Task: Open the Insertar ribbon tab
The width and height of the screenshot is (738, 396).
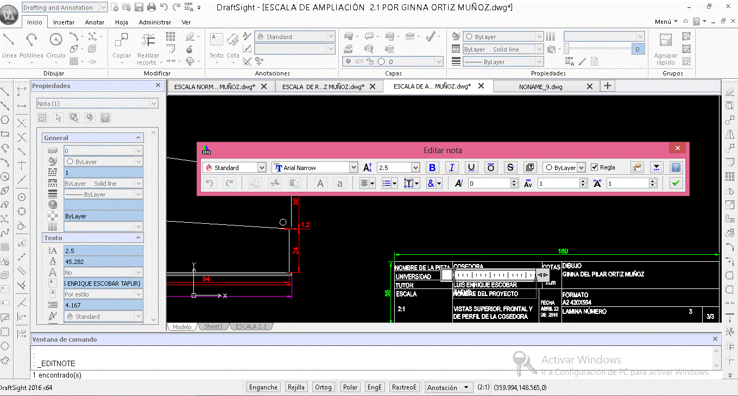Action: (64, 22)
